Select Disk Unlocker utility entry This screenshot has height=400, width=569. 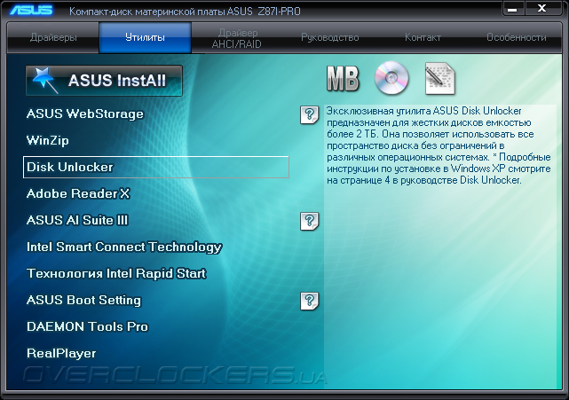[156, 167]
